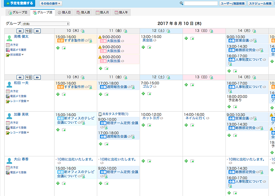Click the magnifier icon beside the search box
This screenshot has width=275, height=196.
[181, 3]
